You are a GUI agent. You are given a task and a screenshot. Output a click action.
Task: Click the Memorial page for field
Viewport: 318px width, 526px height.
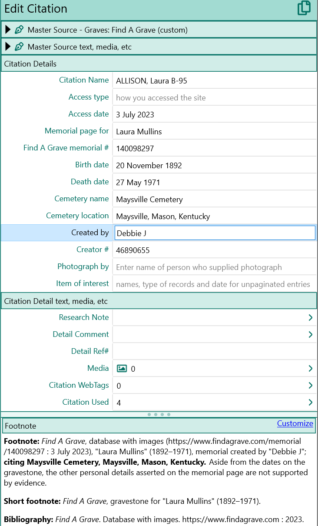pos(214,131)
